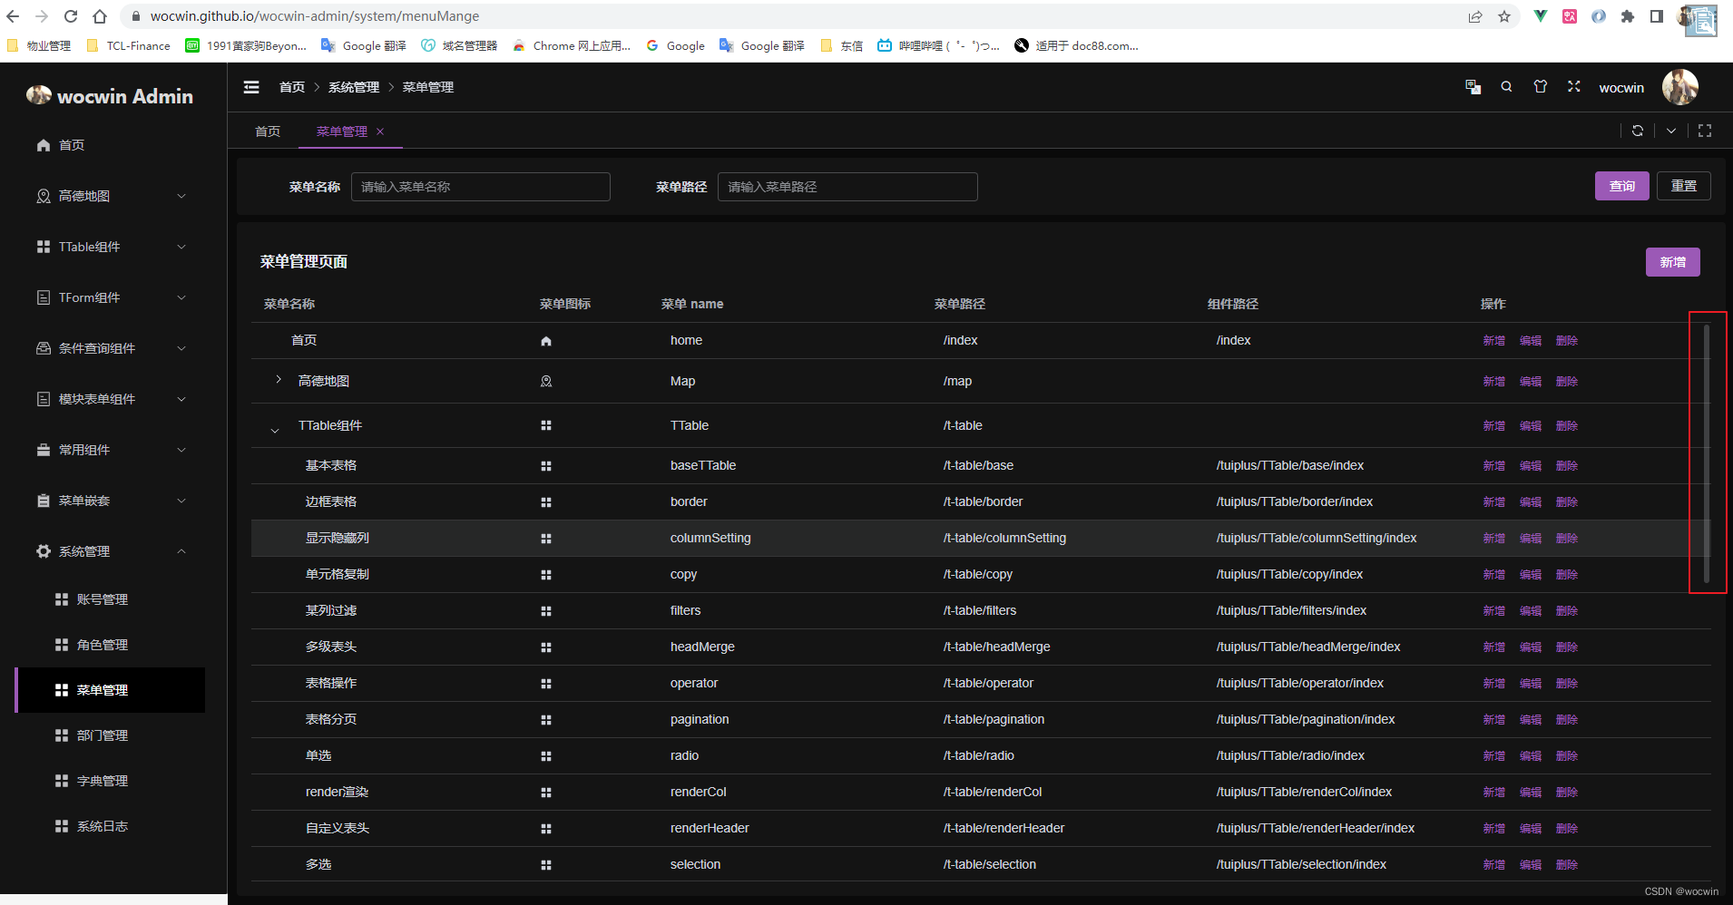1733x905 pixels.
Task: Open the search magnifier icon in header
Action: [x=1506, y=87]
